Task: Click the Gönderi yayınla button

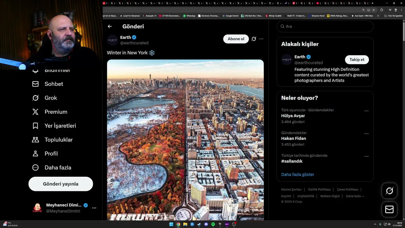Action: [x=61, y=184]
